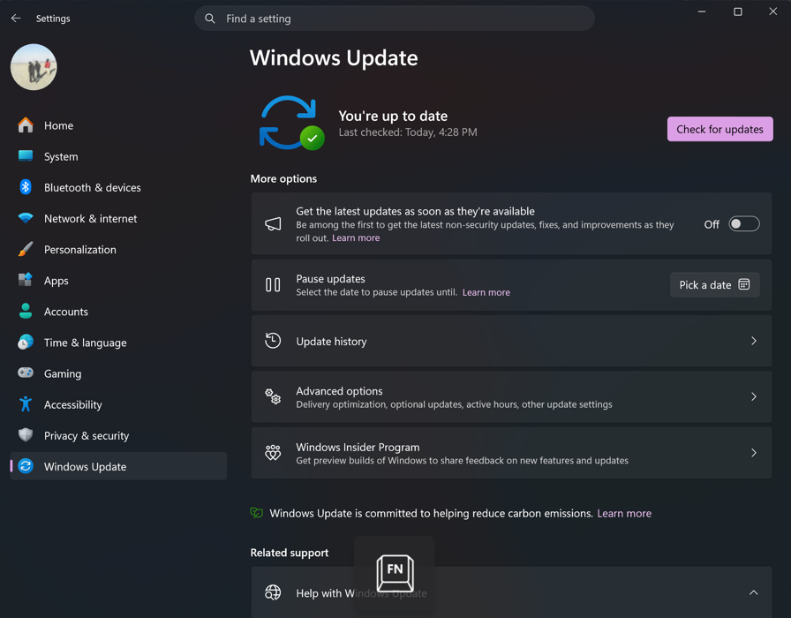
Task: Click the Windows Insider Program title text
Action: (358, 447)
